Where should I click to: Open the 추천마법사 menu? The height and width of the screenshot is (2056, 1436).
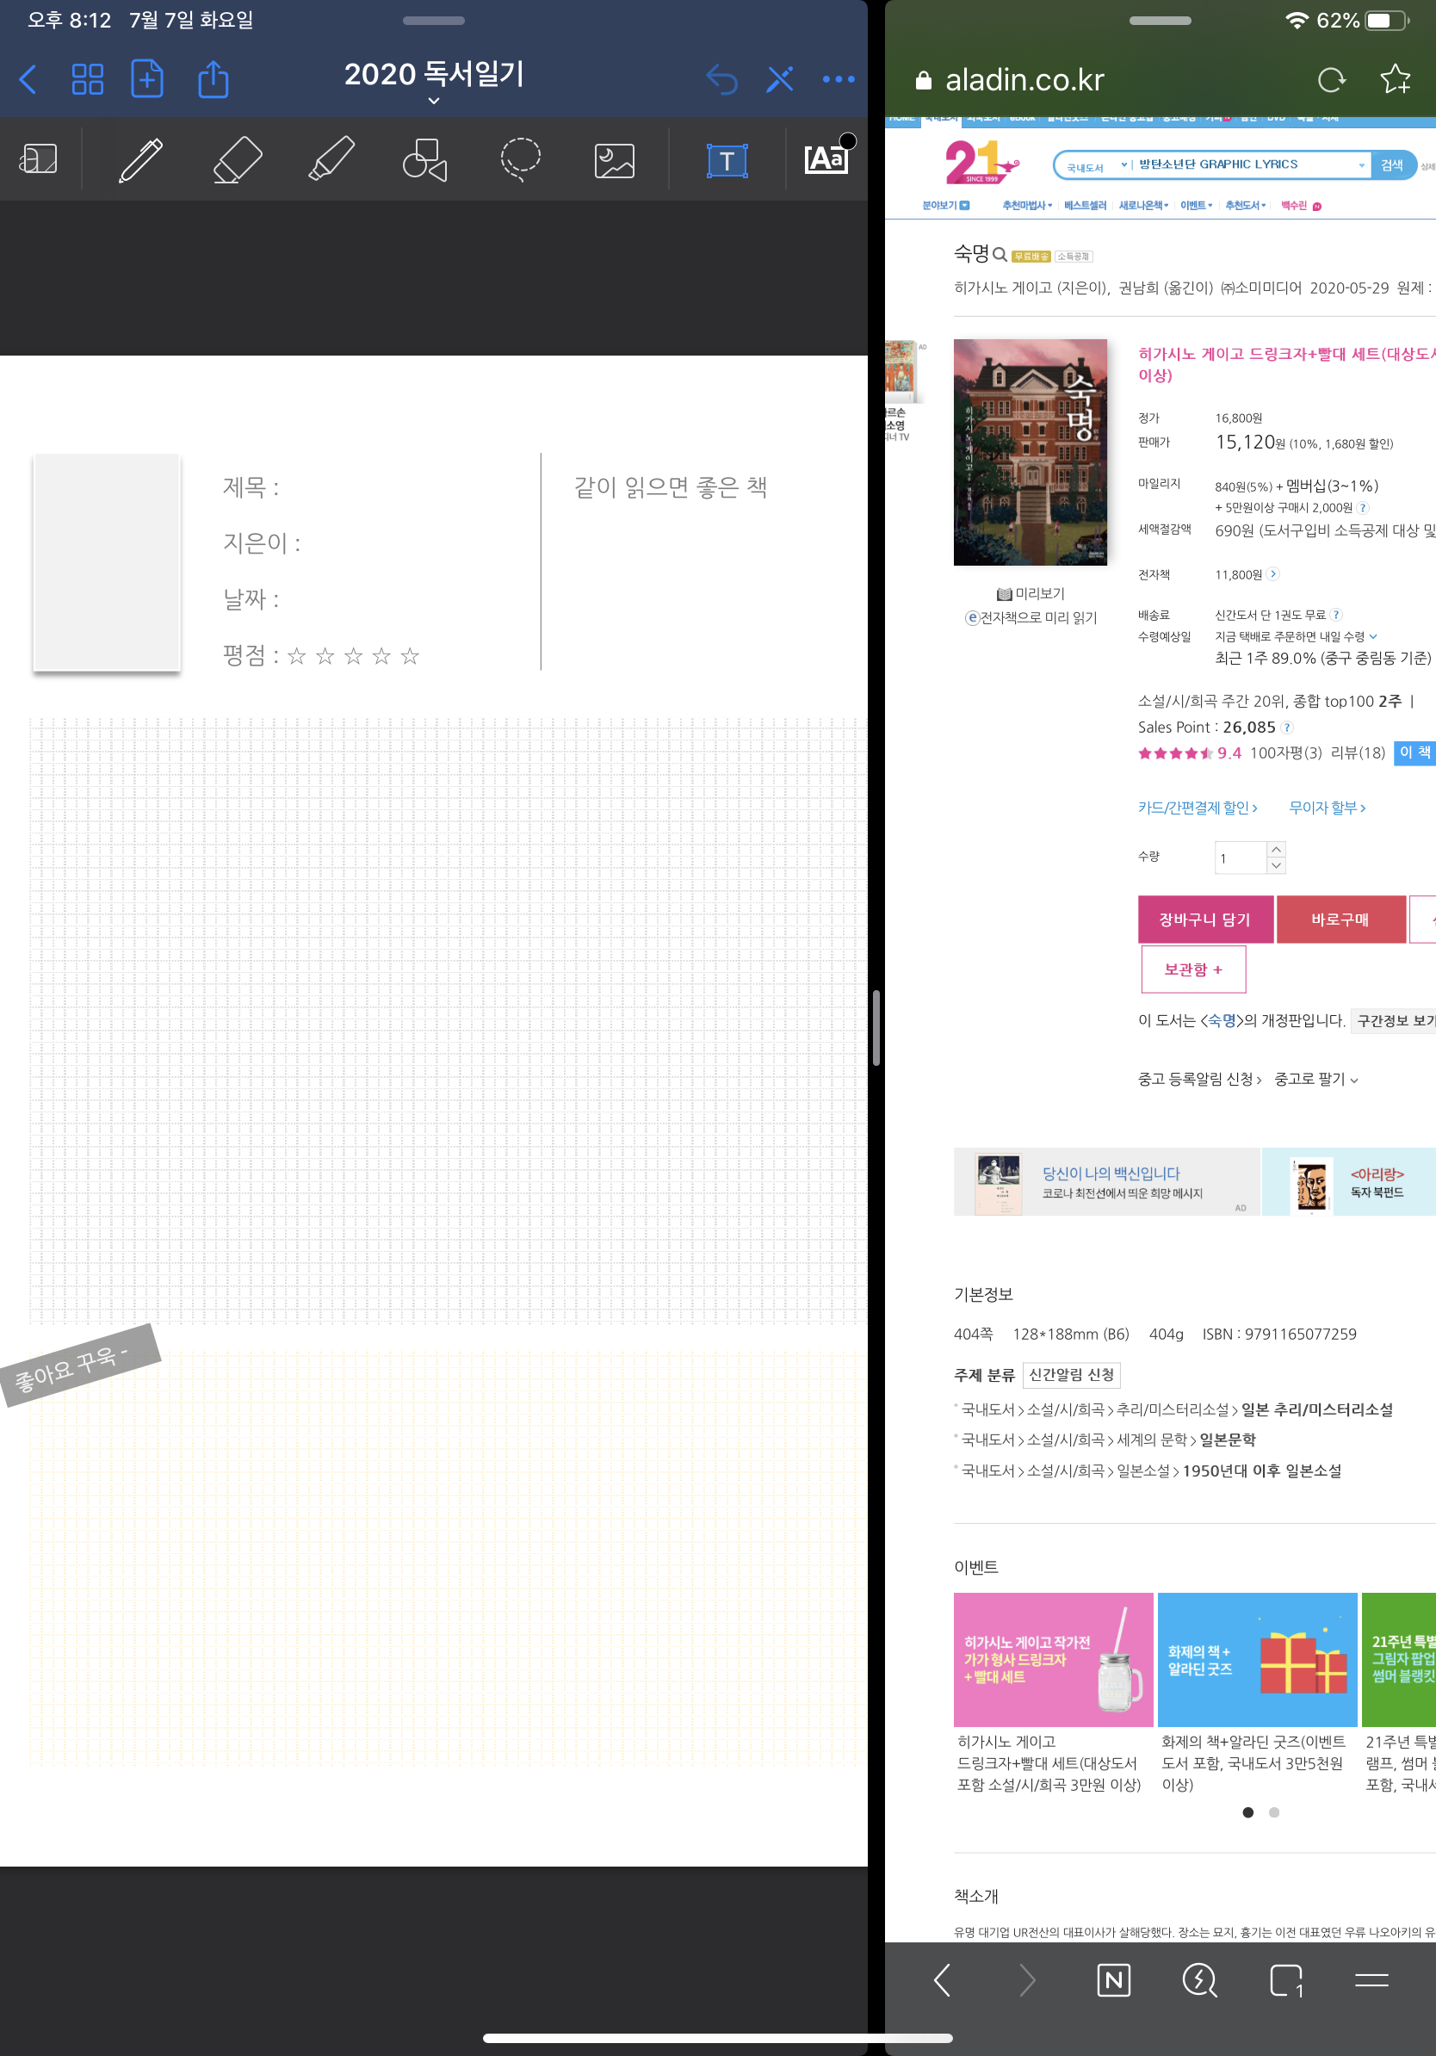tap(1027, 206)
